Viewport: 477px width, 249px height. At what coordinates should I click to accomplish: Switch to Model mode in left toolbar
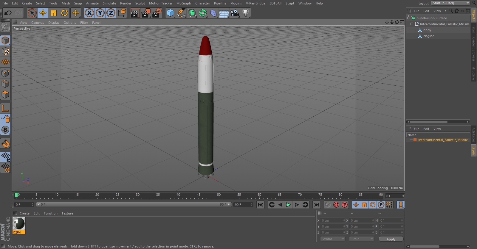click(x=5, y=40)
